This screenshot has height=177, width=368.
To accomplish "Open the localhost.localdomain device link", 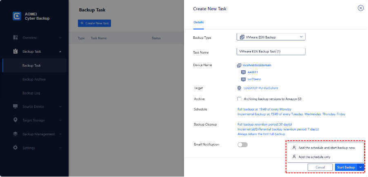I will (x=257, y=65).
